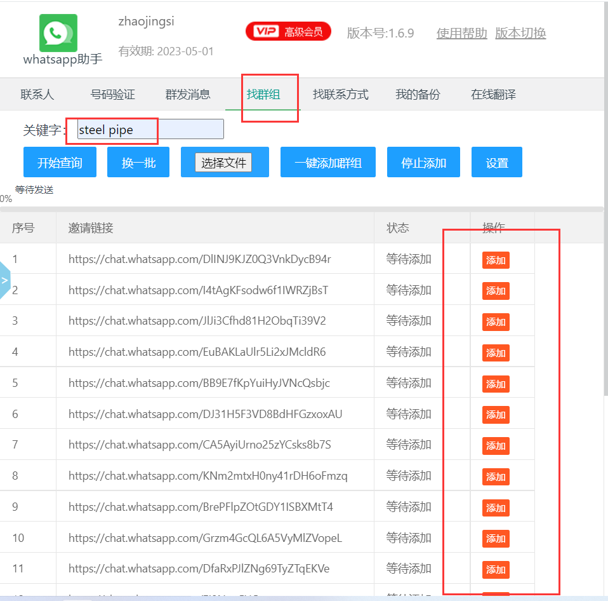
Task: Open the 群发消息 tab
Action: [188, 95]
